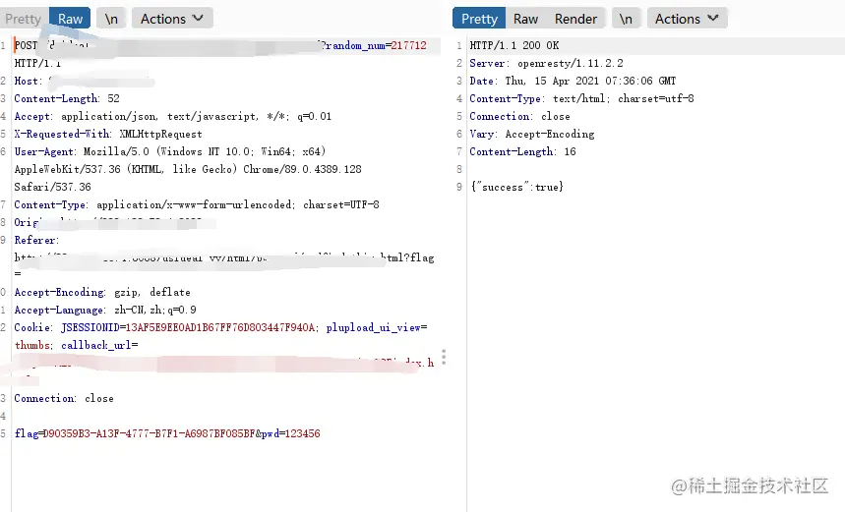Image resolution: width=845 pixels, height=512 pixels.
Task: Click Content-Type x-www-form-urlencoded header
Action: tap(197, 204)
